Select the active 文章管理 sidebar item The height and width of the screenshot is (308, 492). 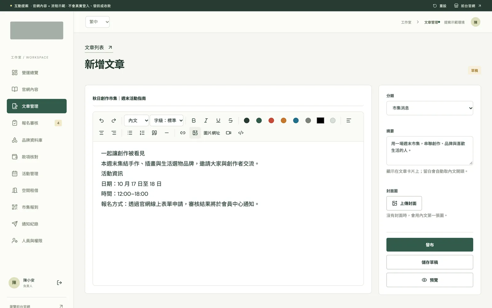click(37, 106)
